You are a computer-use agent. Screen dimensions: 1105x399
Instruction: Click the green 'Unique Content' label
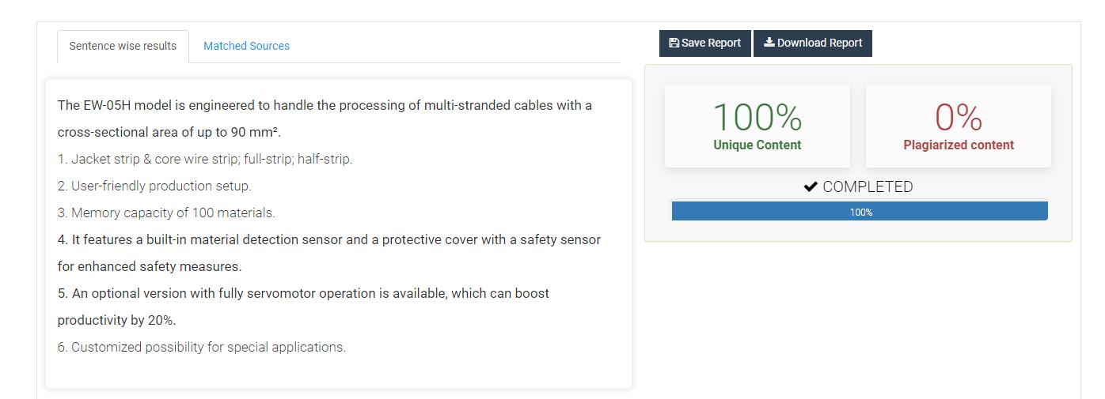[x=758, y=145]
